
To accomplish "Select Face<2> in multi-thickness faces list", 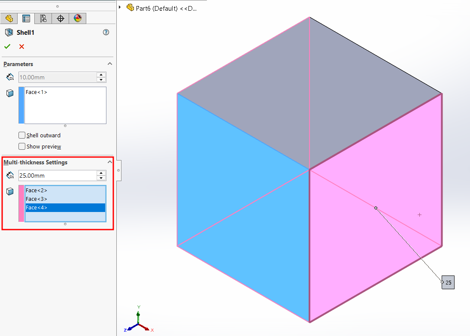I will [x=36, y=191].
